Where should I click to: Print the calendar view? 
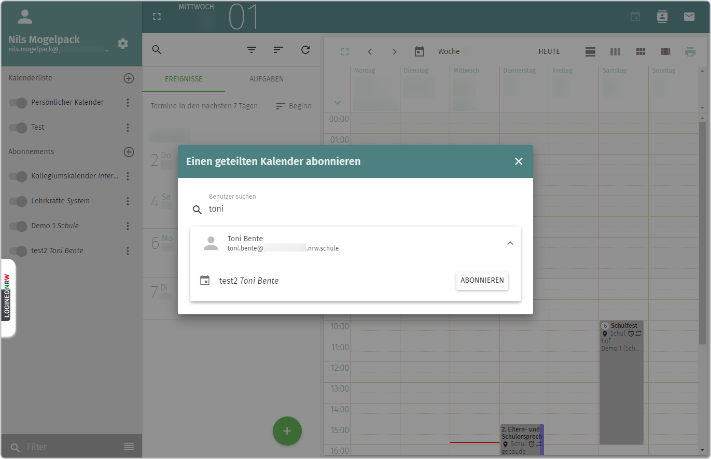[690, 52]
